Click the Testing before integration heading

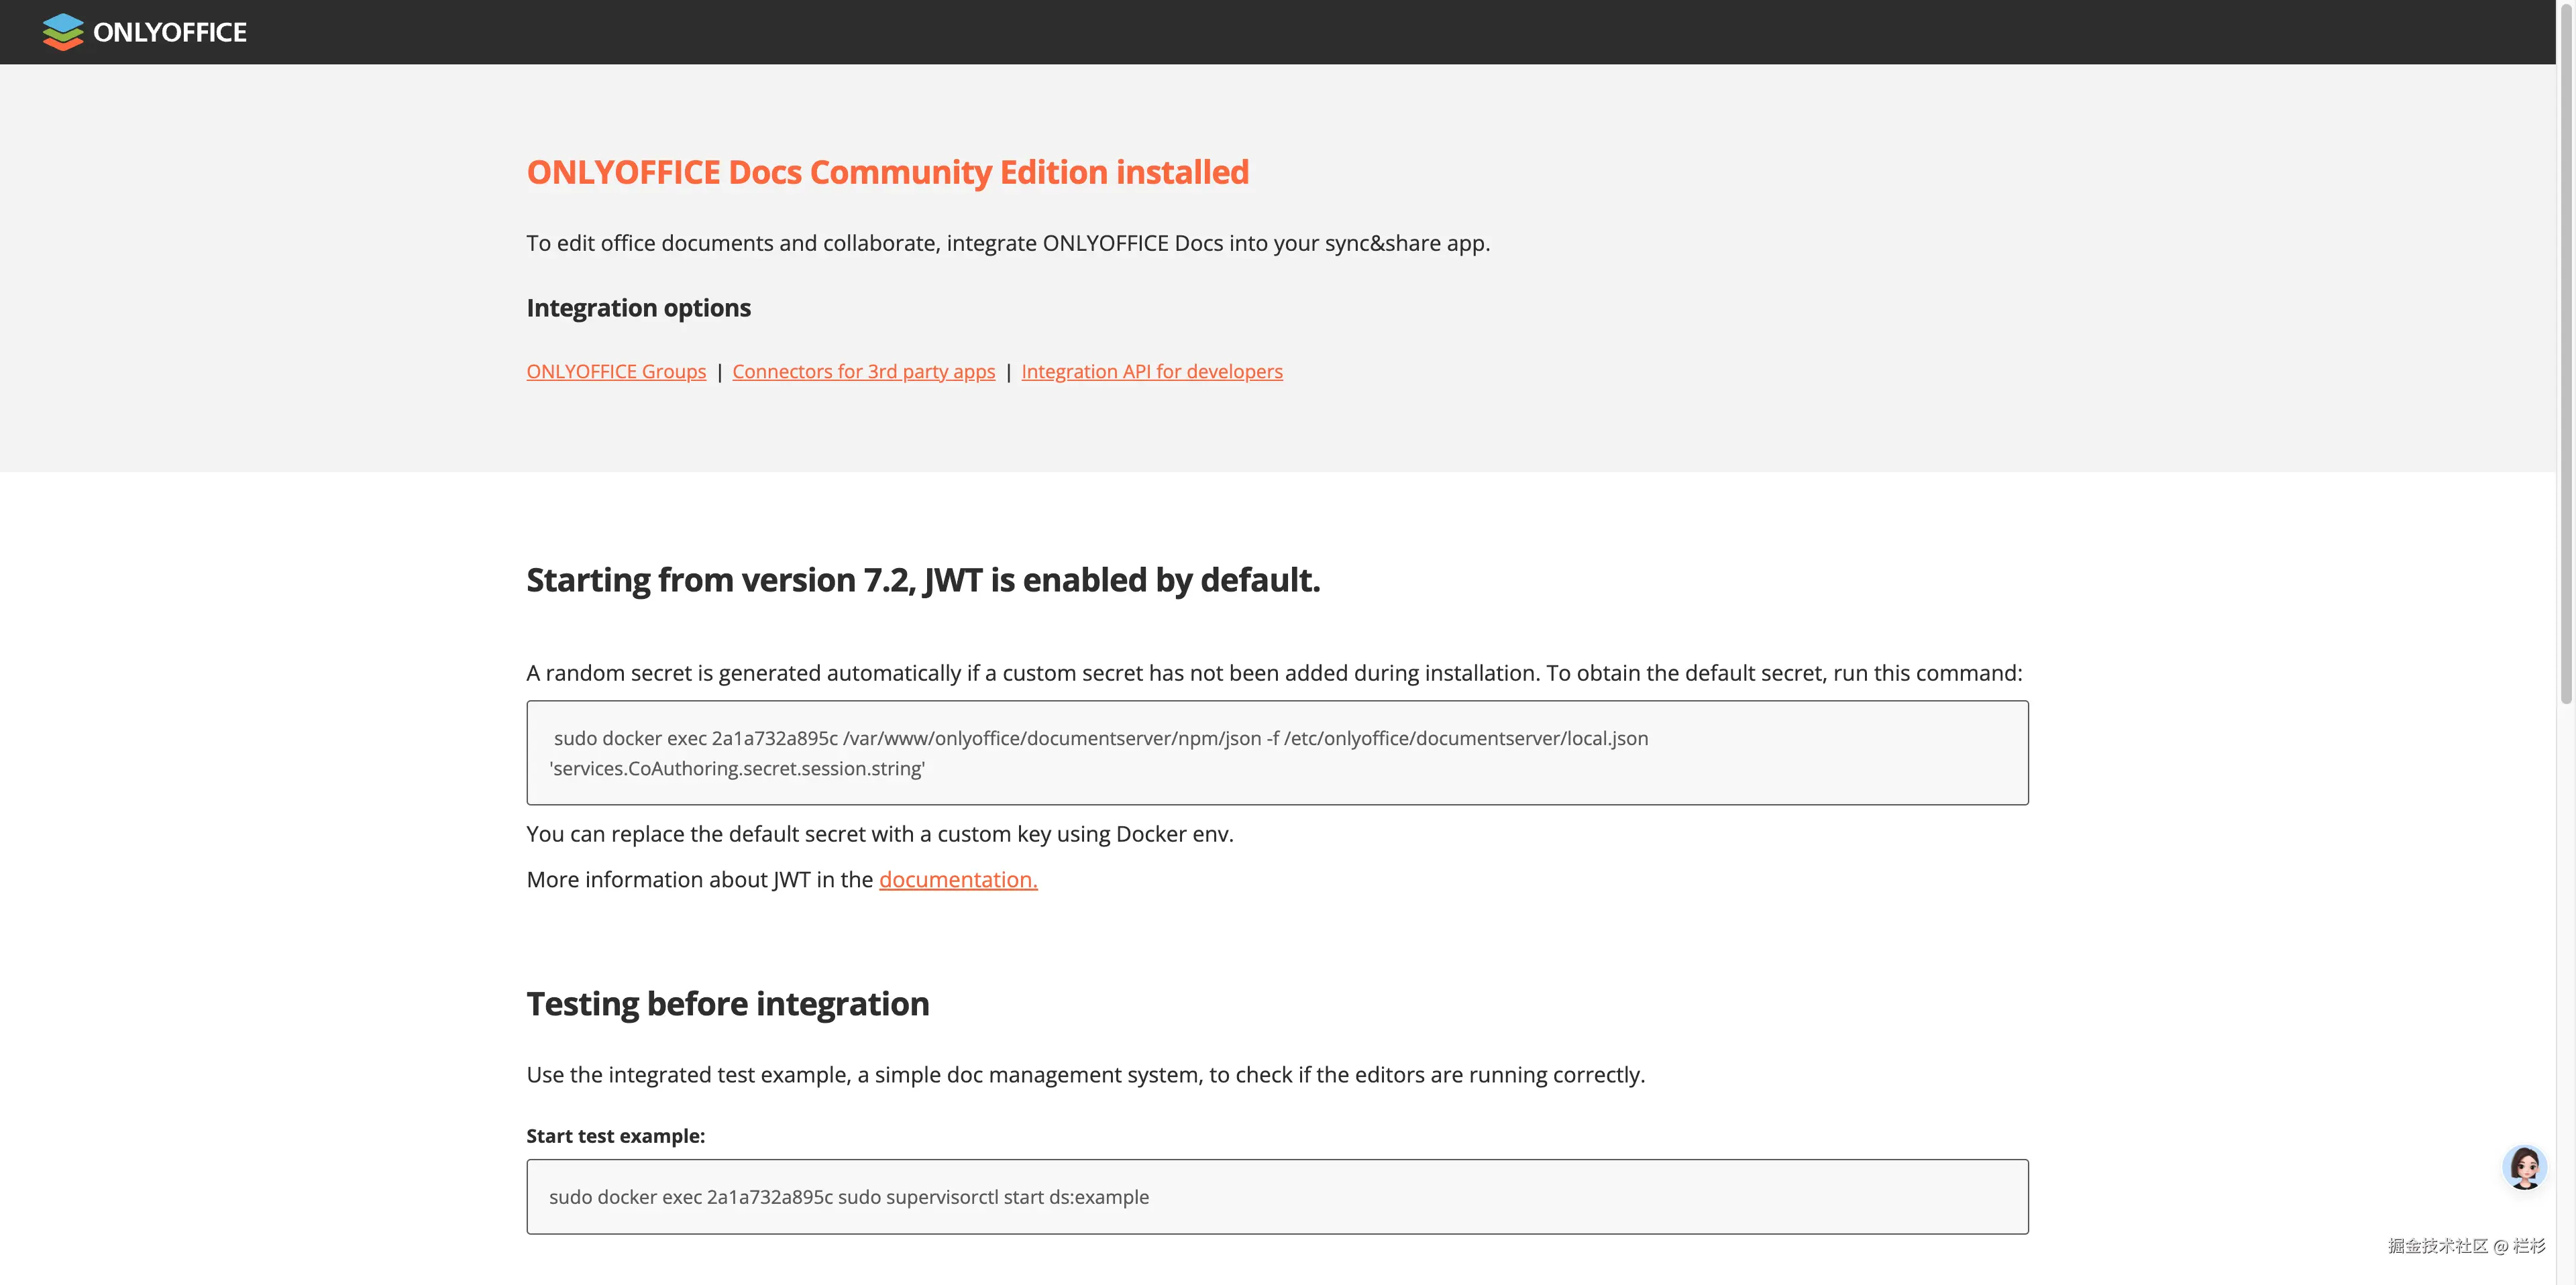click(x=727, y=1004)
